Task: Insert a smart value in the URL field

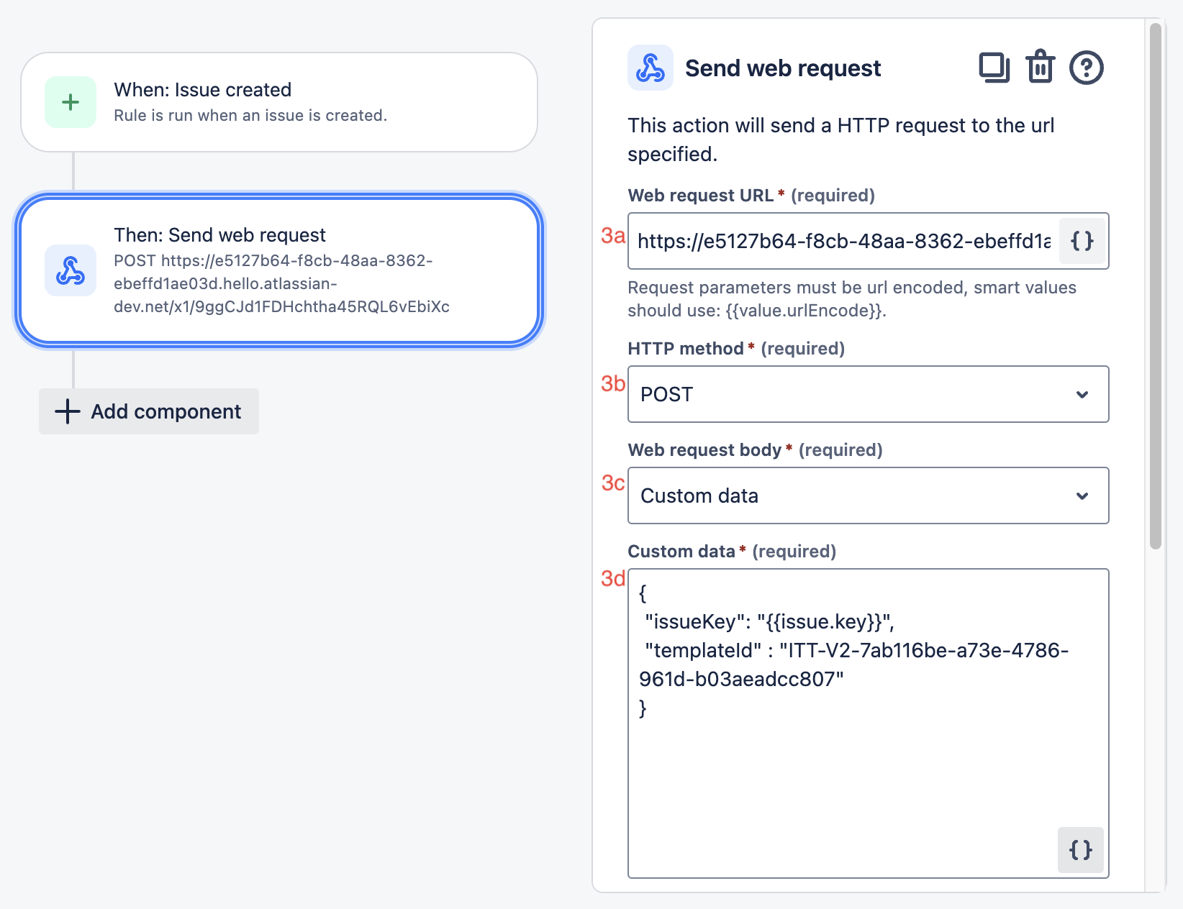Action: point(1082,241)
